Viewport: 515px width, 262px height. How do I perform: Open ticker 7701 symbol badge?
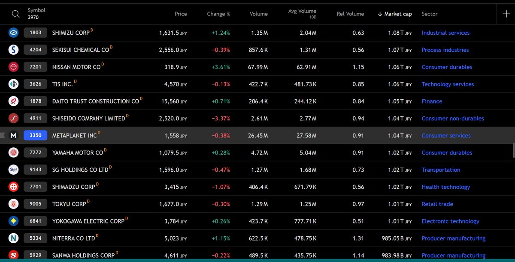click(35, 187)
